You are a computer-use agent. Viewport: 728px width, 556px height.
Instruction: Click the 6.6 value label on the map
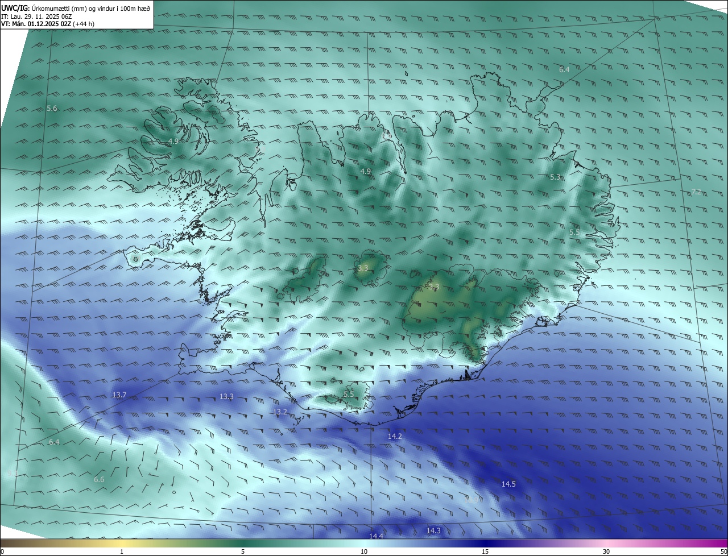[x=99, y=479]
